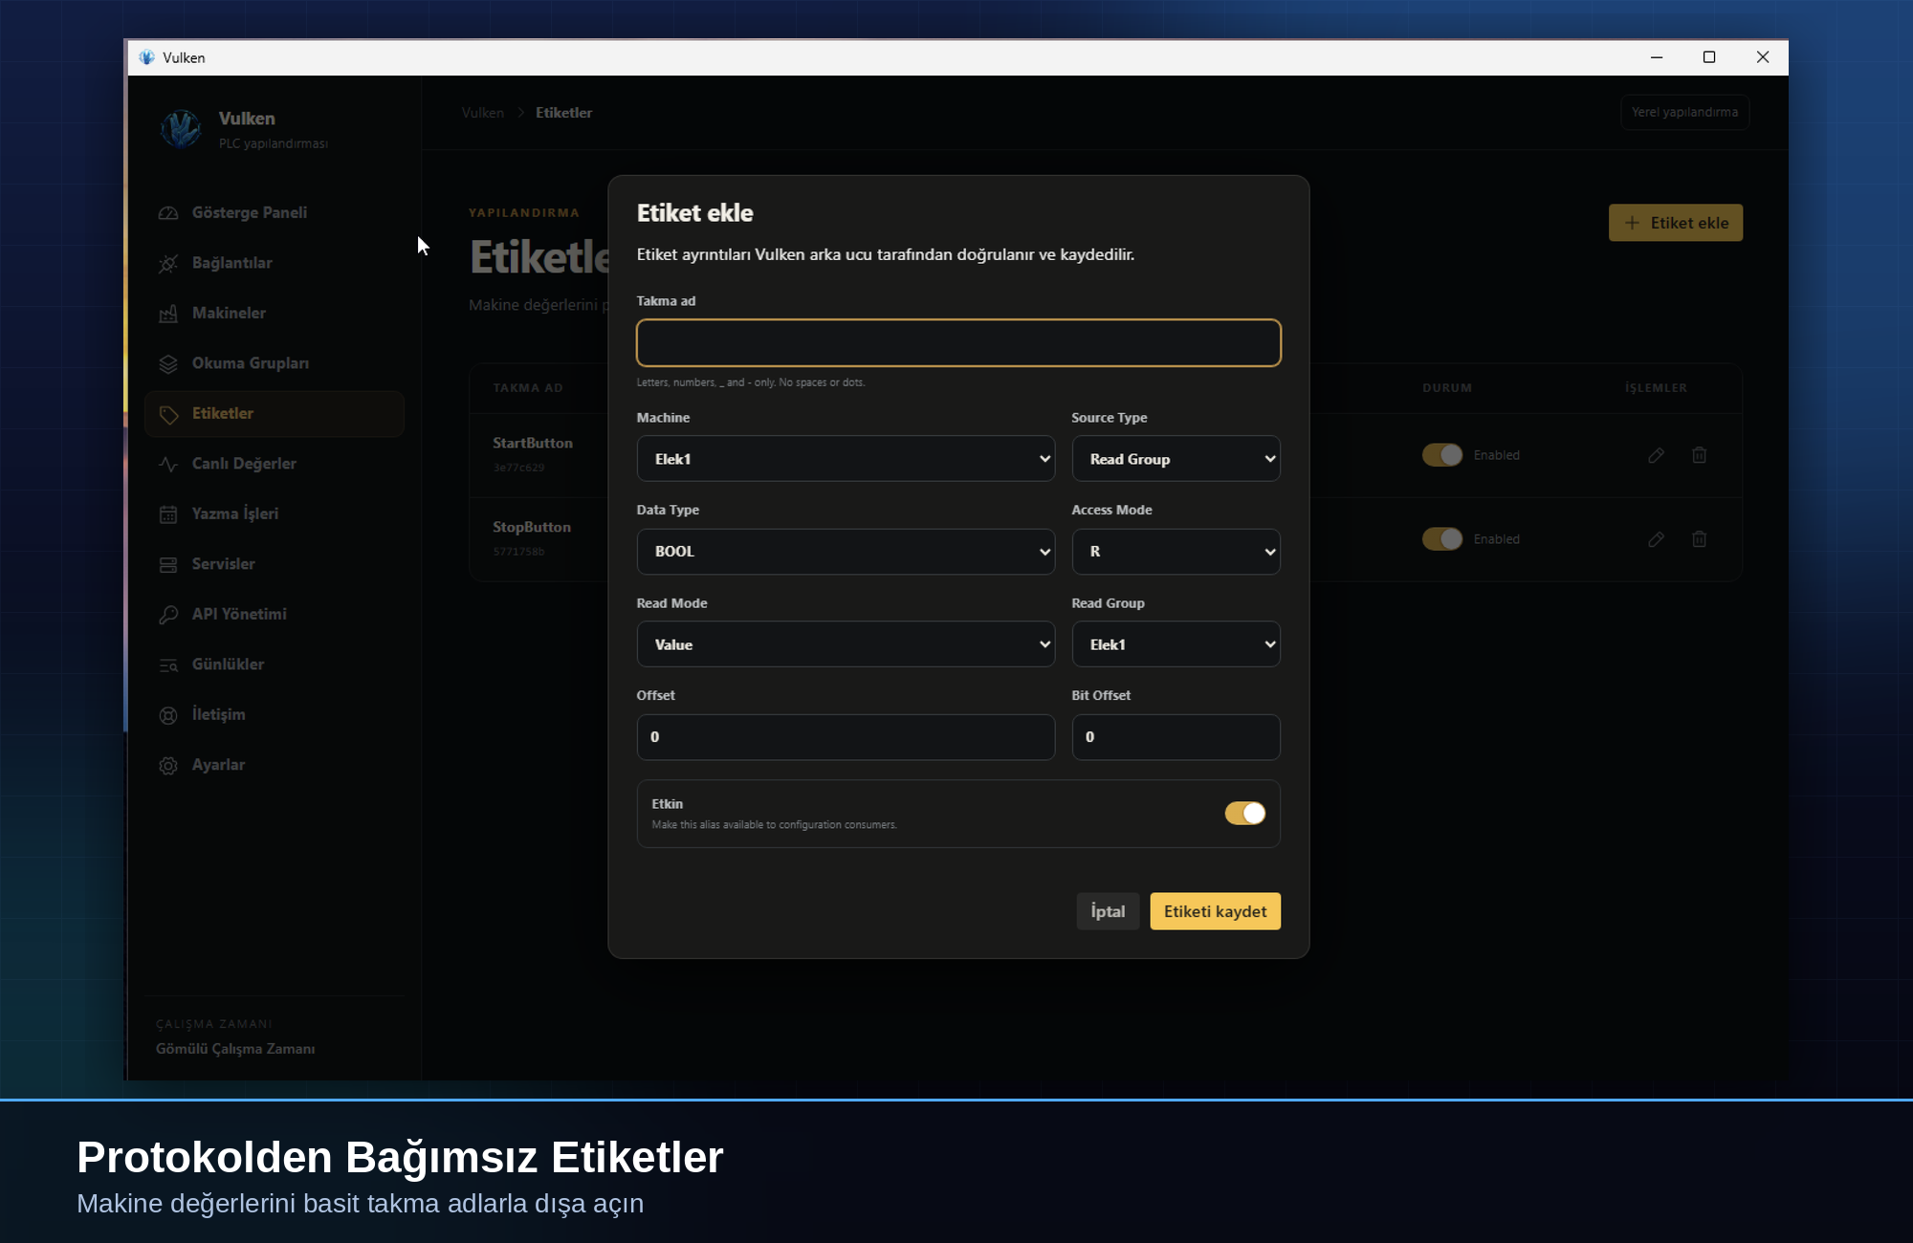Click the Servisler server icon
Screen dimensions: 1913x1243
[168, 564]
